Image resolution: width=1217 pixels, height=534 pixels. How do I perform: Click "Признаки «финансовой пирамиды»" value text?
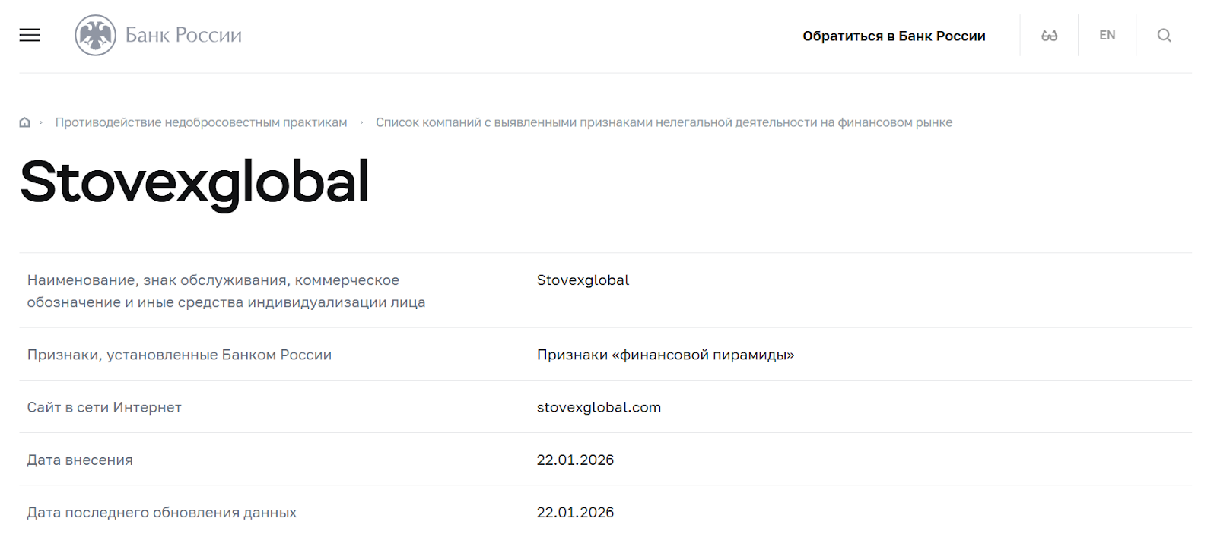665,355
